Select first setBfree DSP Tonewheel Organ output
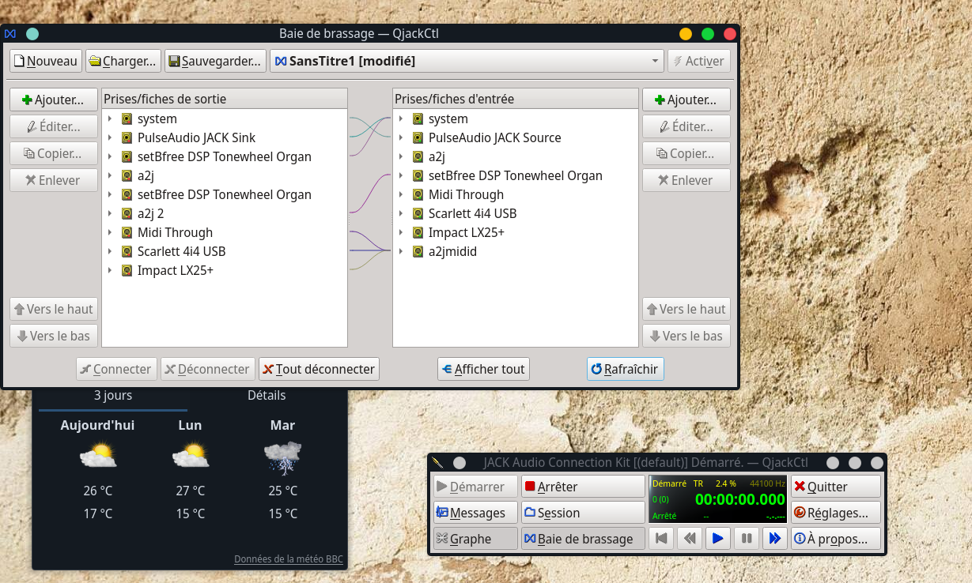The height and width of the screenshot is (583, 972). (x=225, y=156)
